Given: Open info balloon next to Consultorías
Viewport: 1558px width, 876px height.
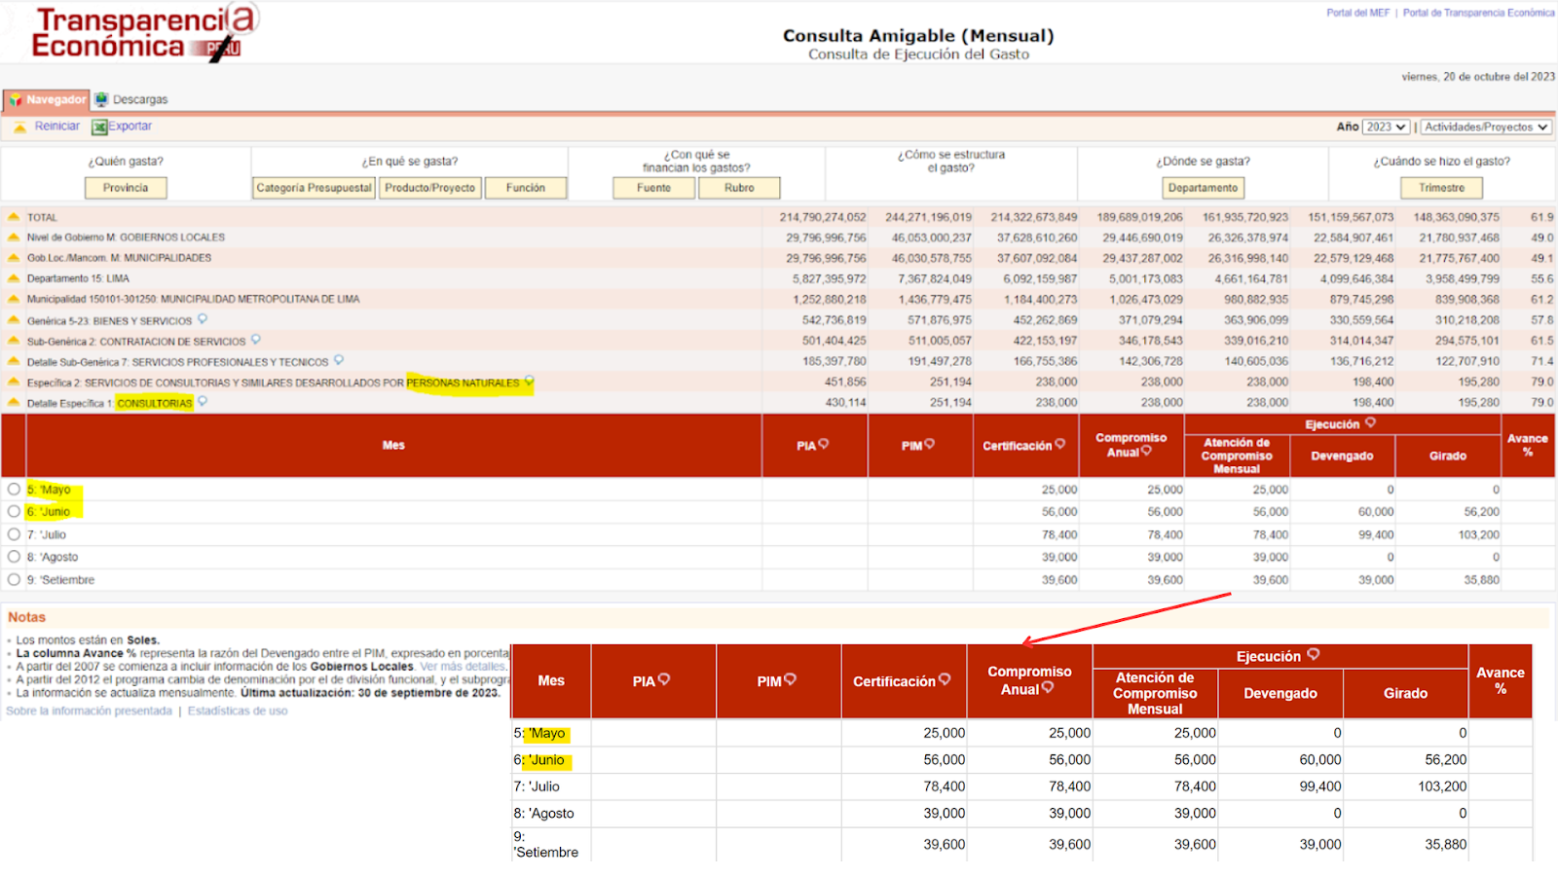Looking at the screenshot, I should pyautogui.click(x=203, y=401).
